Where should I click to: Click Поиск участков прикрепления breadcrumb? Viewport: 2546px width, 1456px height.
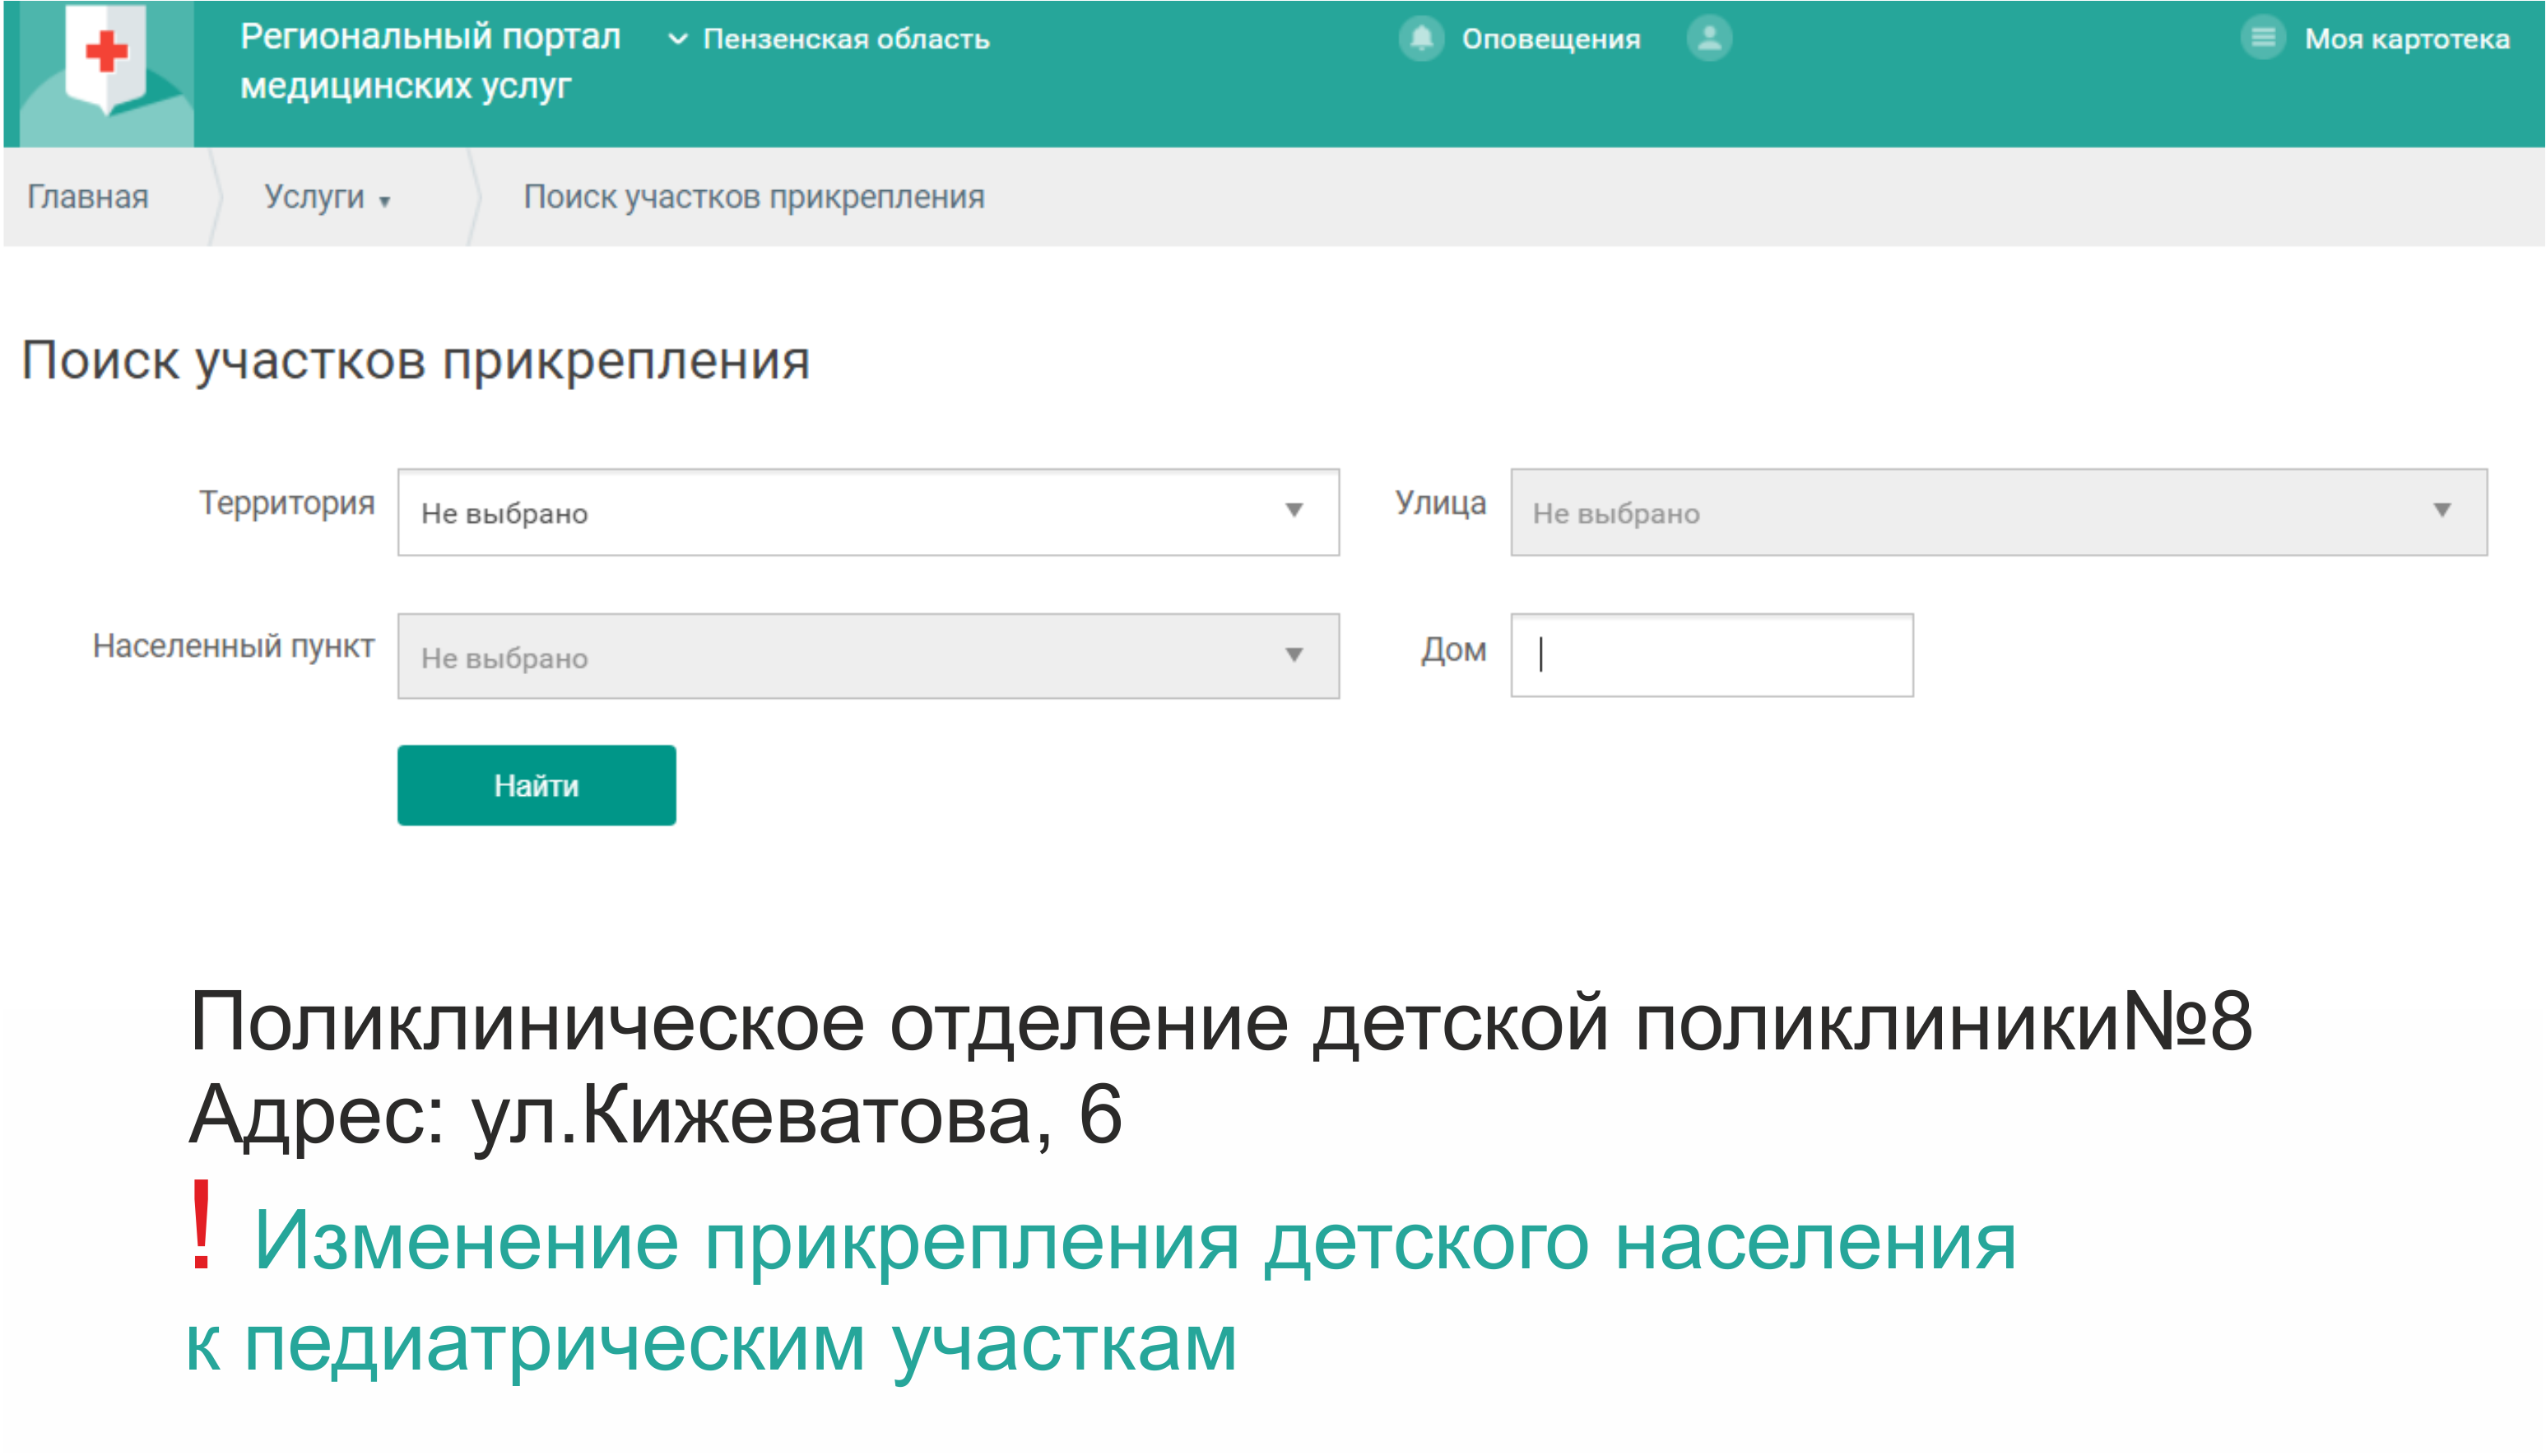[x=754, y=197]
